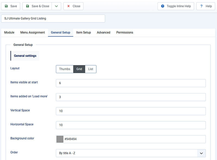Click the gray background color swatch
This screenshot has width=217, height=160.
pyautogui.click(x=60, y=139)
